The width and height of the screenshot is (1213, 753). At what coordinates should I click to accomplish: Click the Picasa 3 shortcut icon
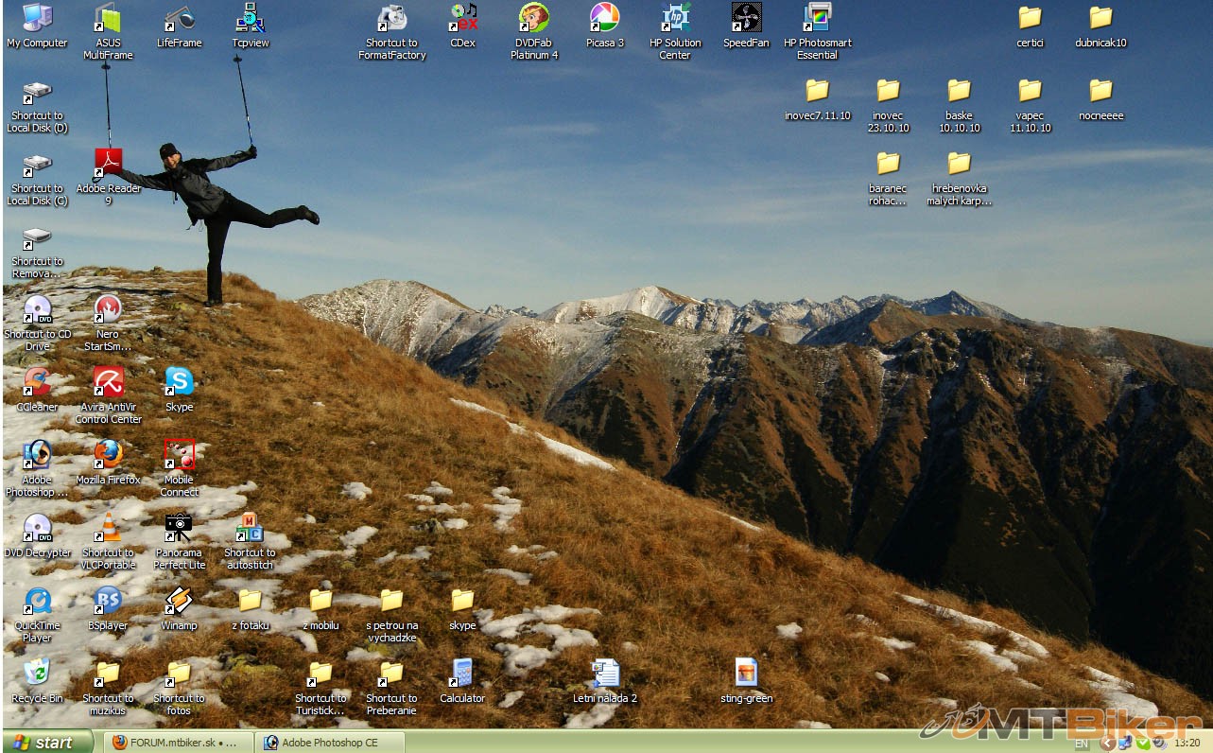pyautogui.click(x=604, y=18)
